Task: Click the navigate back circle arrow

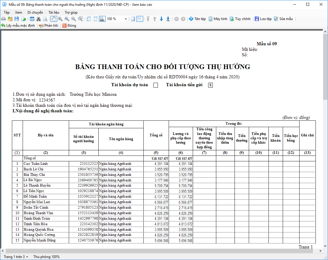Action: click(x=176, y=19)
